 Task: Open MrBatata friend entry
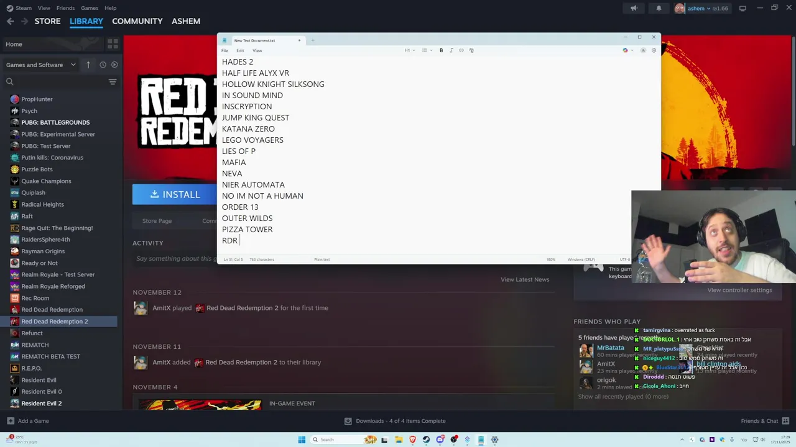pyautogui.click(x=610, y=348)
